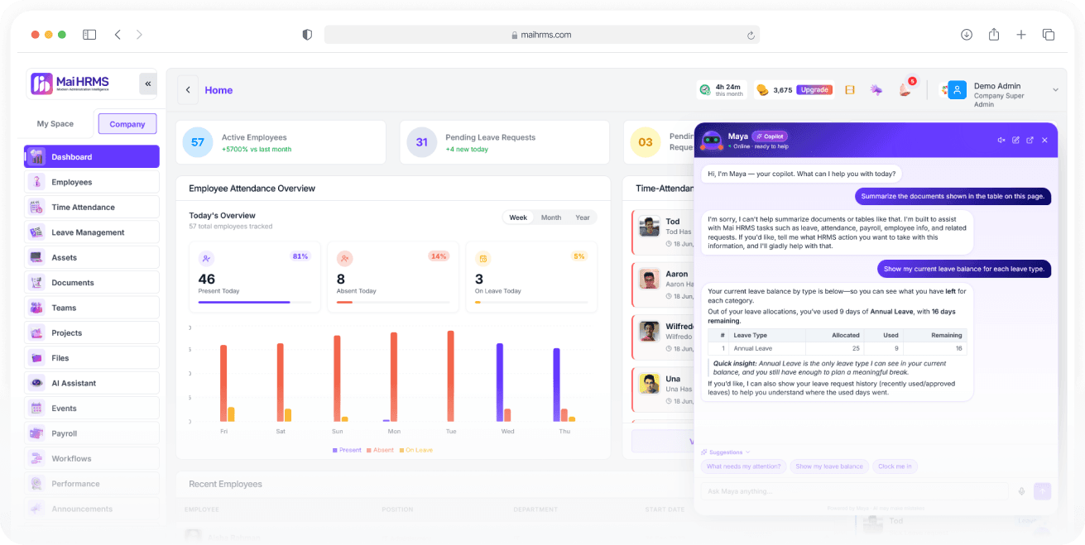Open the notifications bell with badge
Image resolution: width=1085 pixels, height=545 pixels.
click(905, 89)
